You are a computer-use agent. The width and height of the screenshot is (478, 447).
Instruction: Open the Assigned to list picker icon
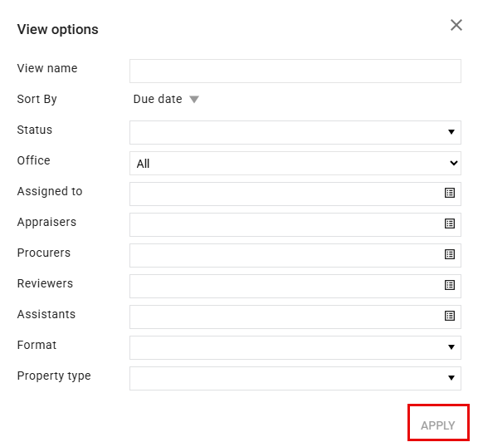click(x=450, y=193)
